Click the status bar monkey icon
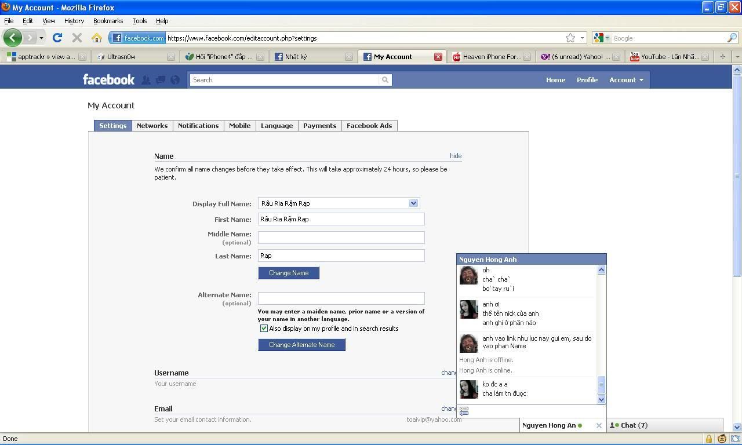742x445 pixels. [722, 439]
